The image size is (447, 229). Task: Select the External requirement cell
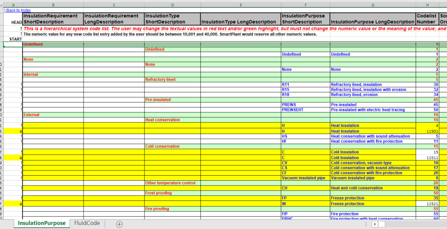[53, 115]
